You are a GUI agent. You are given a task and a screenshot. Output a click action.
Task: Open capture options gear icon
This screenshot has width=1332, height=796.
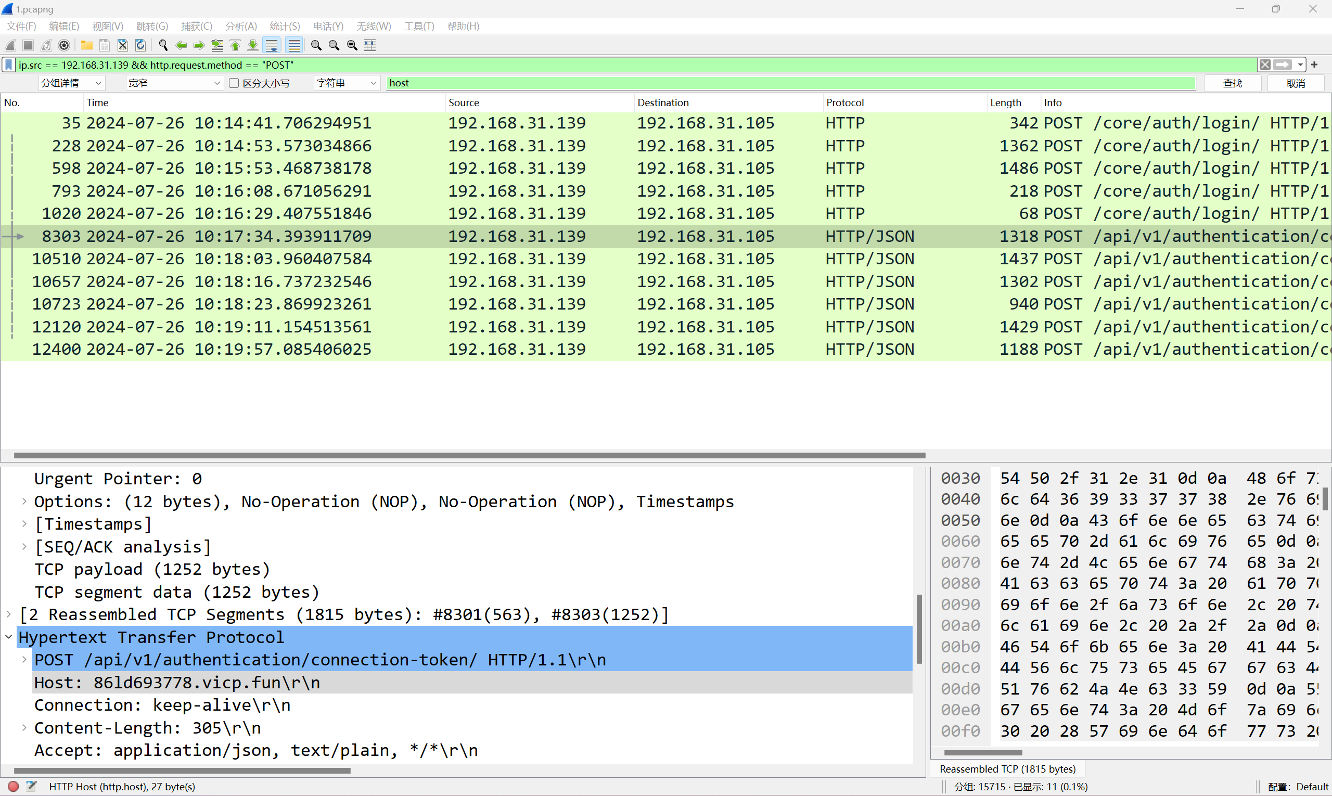pos(64,45)
